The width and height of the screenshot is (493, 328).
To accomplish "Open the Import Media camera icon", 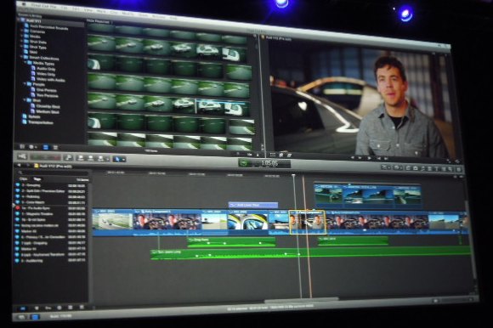I will pos(21,156).
